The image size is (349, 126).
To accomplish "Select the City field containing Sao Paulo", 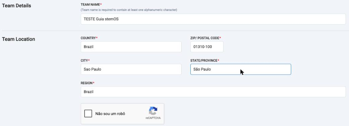I will click(131, 69).
